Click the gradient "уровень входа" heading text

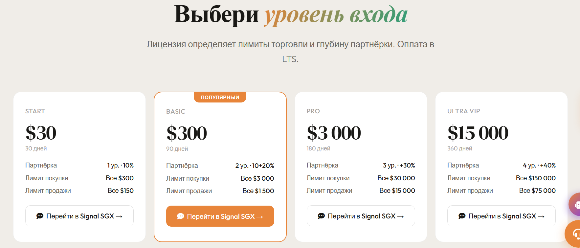point(336,15)
